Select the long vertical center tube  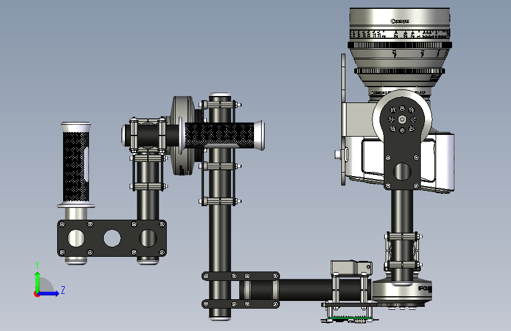pos(220,206)
